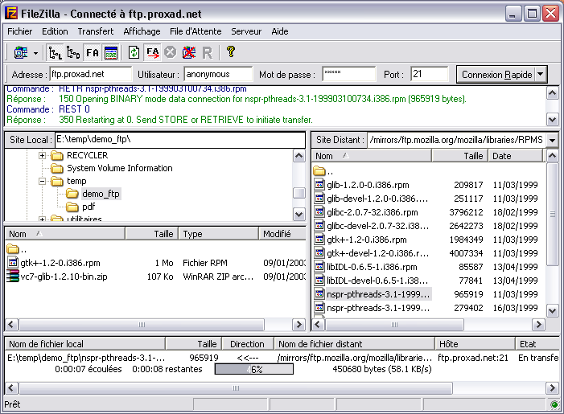Open the Site Distant path dropdown
Image resolution: width=564 pixels, height=414 pixels.
(x=552, y=140)
